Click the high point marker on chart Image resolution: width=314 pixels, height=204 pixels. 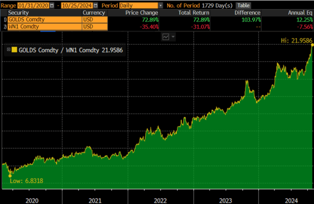point(312,45)
